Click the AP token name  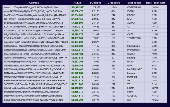pos(129,81)
